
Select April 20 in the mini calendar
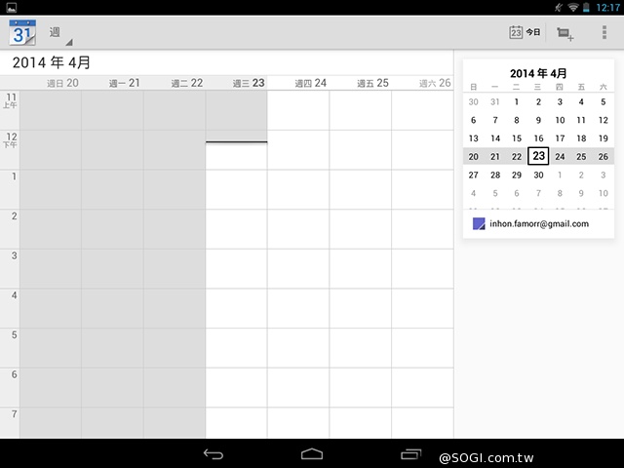click(x=473, y=157)
